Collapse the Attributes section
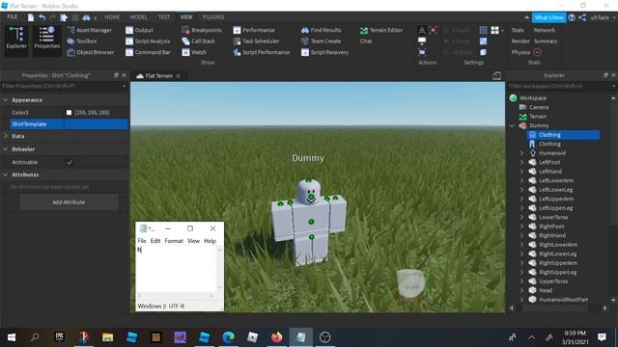The image size is (618, 347). coord(6,174)
